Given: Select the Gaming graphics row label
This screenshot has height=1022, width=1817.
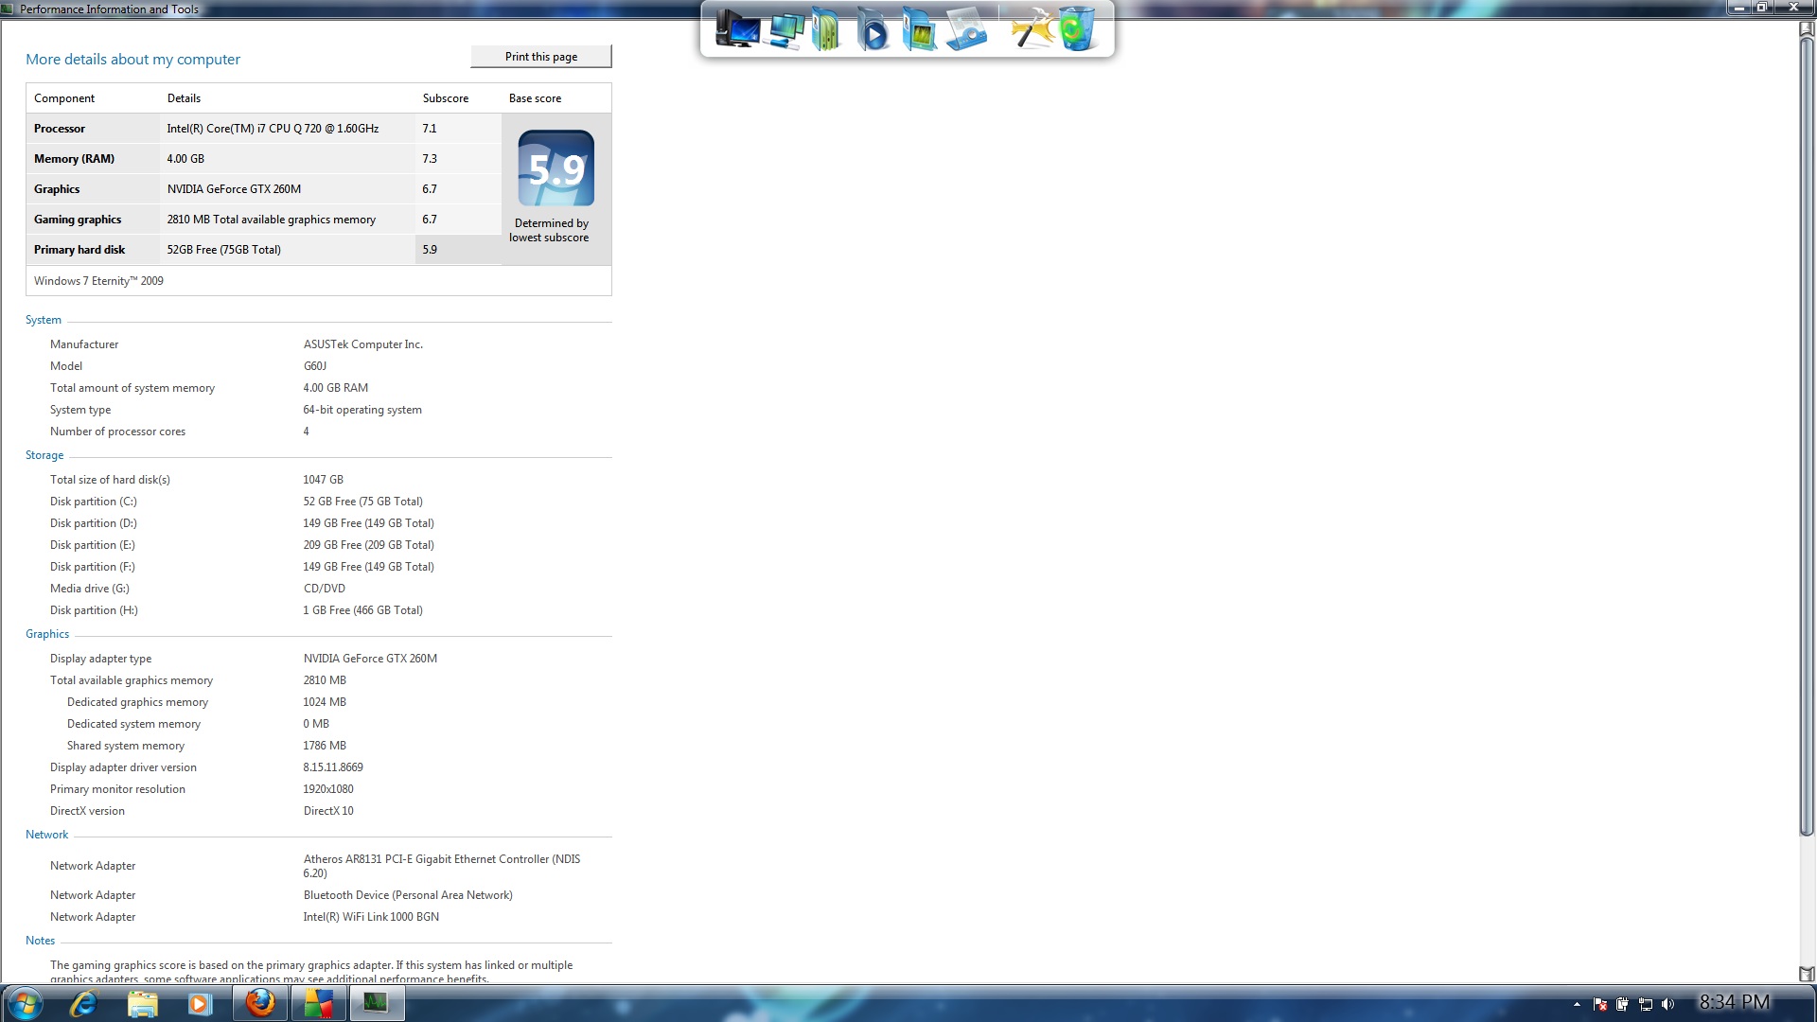Looking at the screenshot, I should click(x=78, y=220).
